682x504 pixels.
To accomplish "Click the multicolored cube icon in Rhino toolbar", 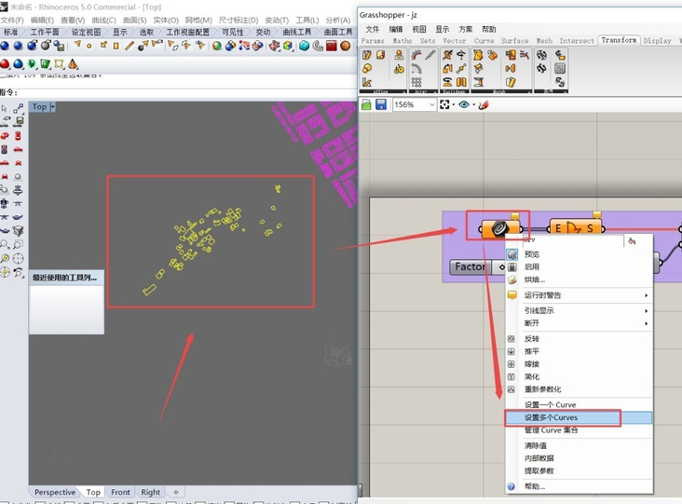I will 288,46.
